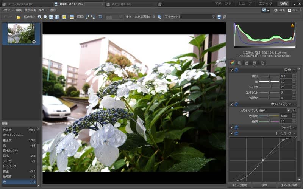Reset the シャープ section with refresh icon

pos(236,127)
